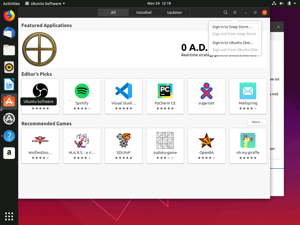Open the search icon in header bar

(225, 12)
